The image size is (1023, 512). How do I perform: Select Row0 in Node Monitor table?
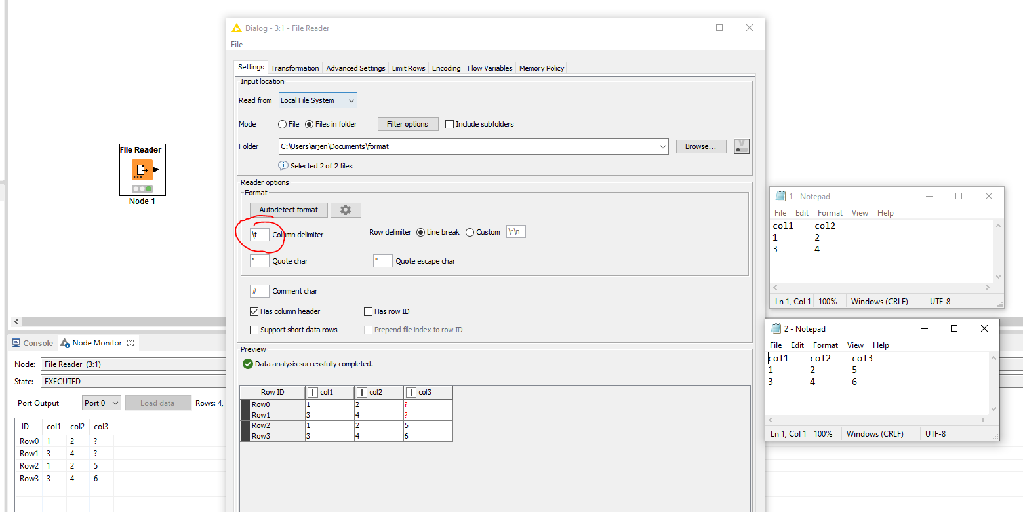(x=29, y=441)
